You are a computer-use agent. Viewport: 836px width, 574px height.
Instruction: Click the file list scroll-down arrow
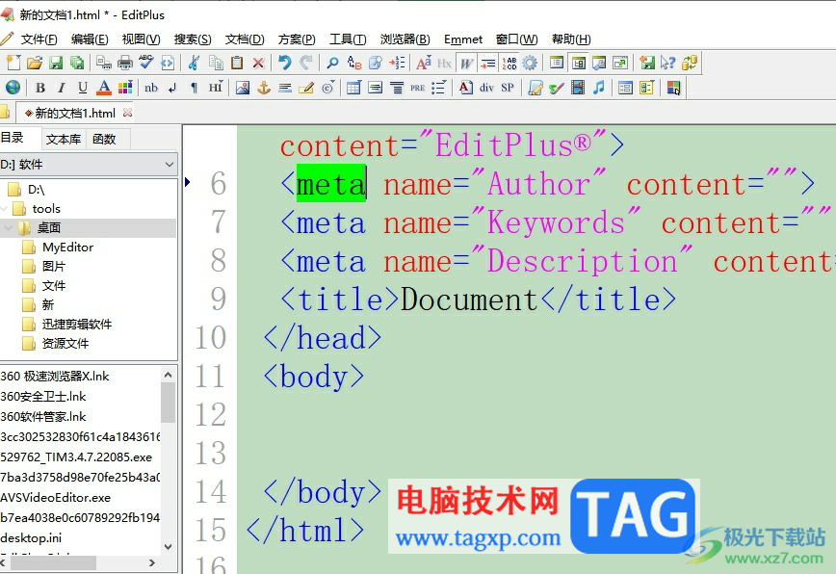click(x=168, y=546)
